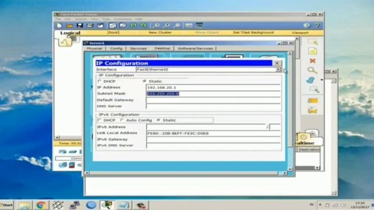Open the Options menu
The height and width of the screenshot is (210, 374).
81,19
